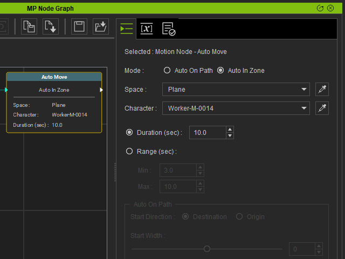
Task: Select Origin start direction
Action: click(239, 217)
